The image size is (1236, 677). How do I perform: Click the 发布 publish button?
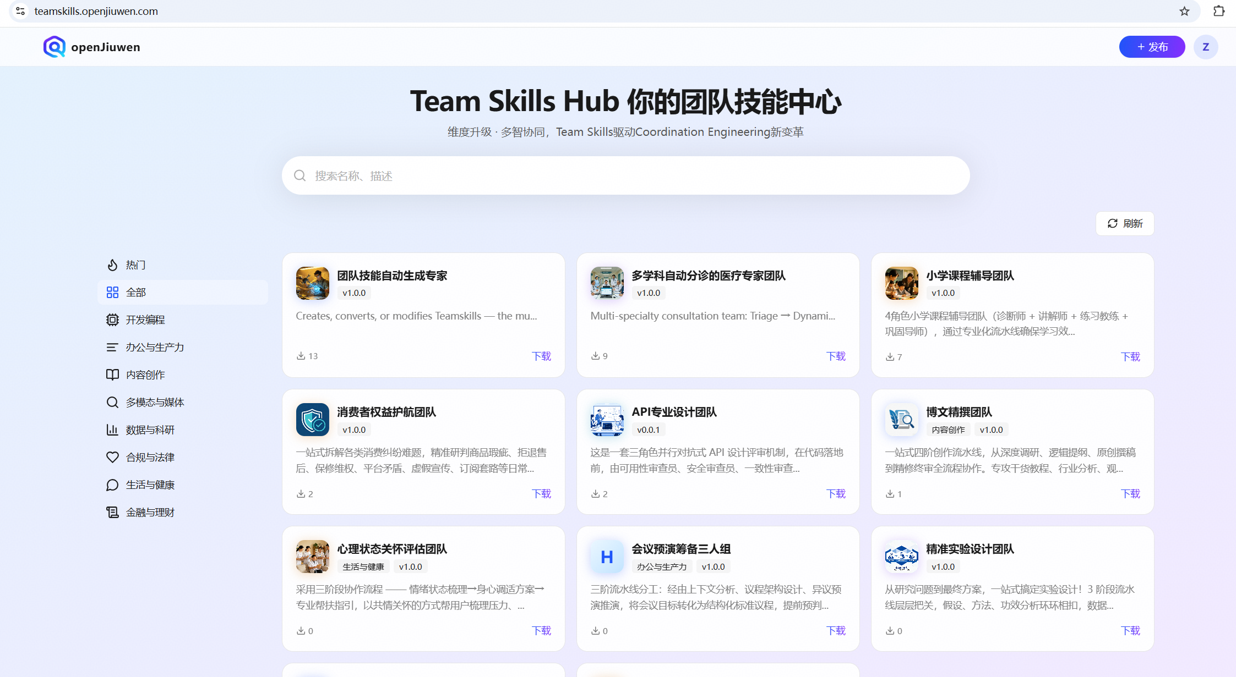click(1152, 47)
